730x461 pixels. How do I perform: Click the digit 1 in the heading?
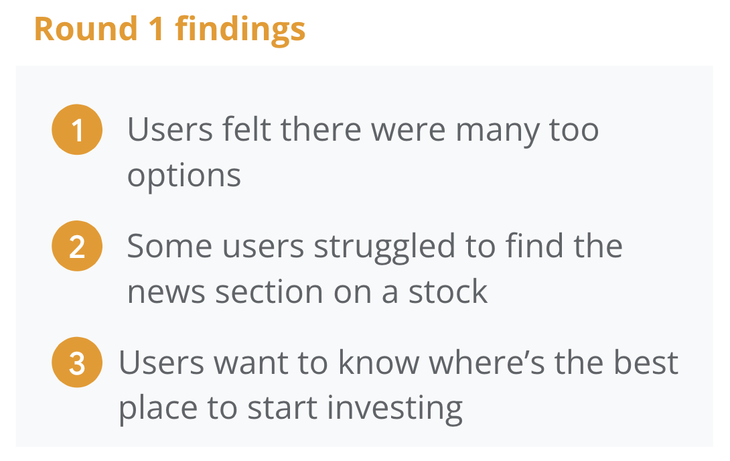[x=156, y=29]
